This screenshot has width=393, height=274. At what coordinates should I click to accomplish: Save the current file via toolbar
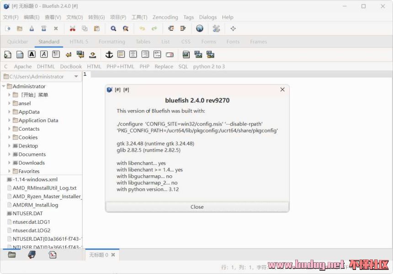coord(32,29)
